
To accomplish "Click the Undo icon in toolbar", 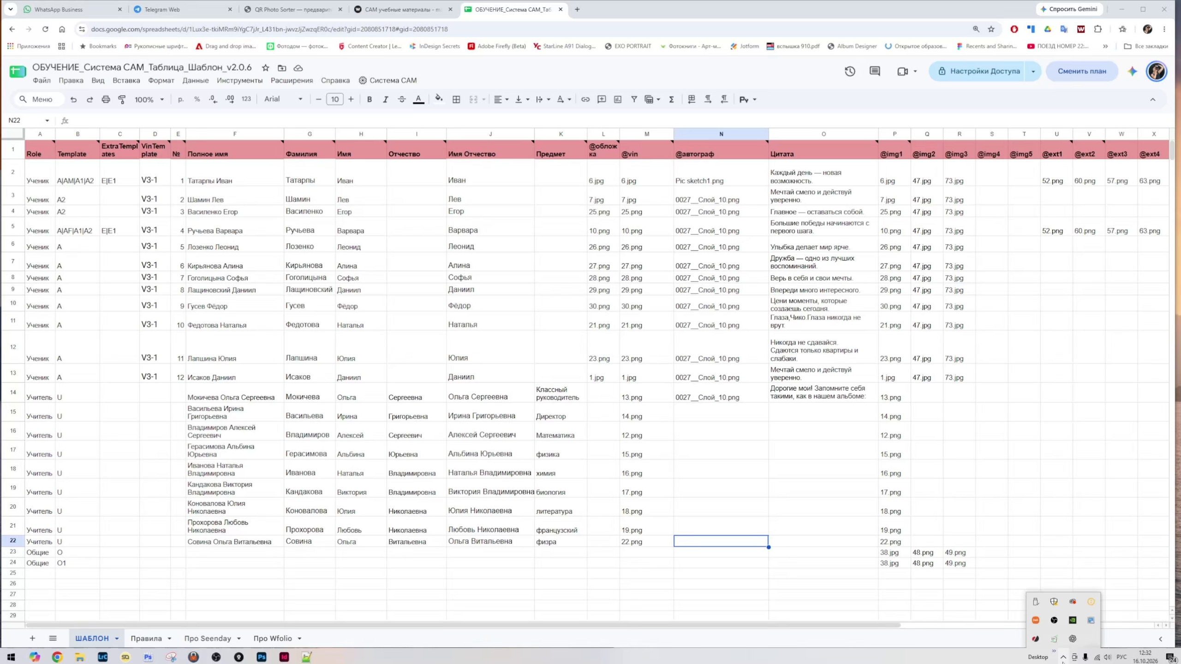I will (73, 99).
